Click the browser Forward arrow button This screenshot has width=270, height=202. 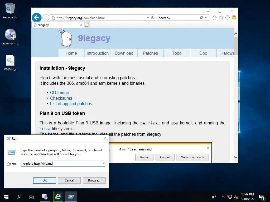coord(46,18)
